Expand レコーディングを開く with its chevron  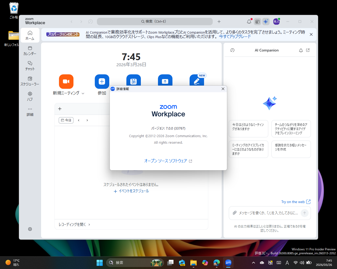point(89,225)
